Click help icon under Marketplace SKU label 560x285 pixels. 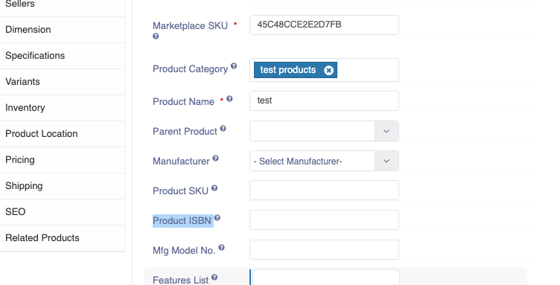(x=156, y=36)
